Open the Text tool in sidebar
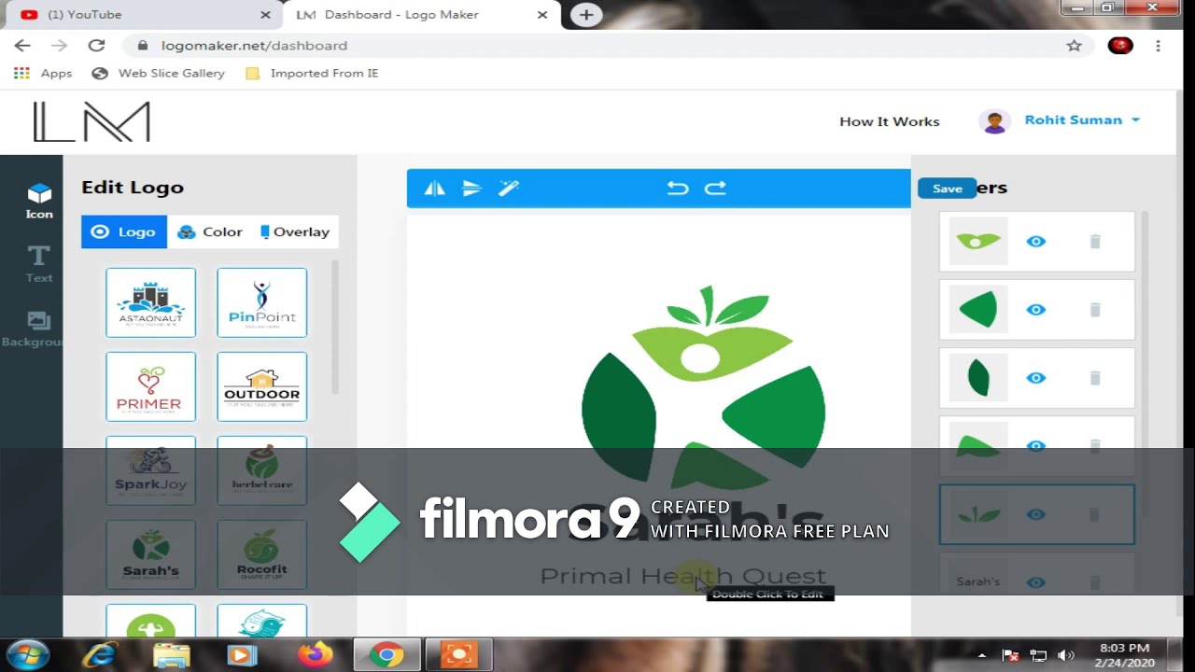The image size is (1195, 672). (39, 264)
